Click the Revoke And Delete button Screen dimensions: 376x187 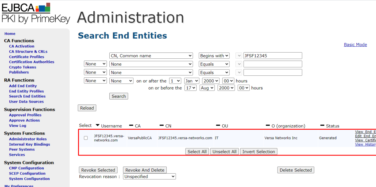coord(145,170)
